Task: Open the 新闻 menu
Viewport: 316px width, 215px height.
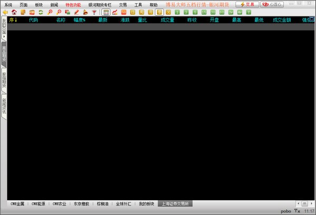Action: (54, 5)
